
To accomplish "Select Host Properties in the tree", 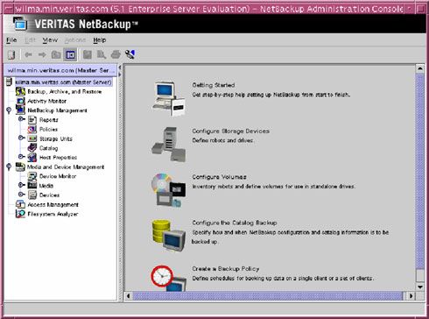I will 58,158.
